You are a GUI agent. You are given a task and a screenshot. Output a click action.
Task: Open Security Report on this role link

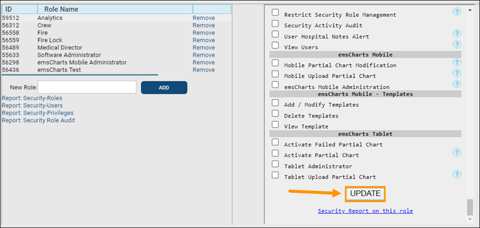(x=365, y=211)
